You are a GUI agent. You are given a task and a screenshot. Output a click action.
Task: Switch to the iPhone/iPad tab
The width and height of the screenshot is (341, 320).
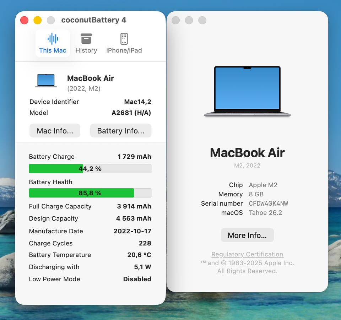pyautogui.click(x=124, y=43)
